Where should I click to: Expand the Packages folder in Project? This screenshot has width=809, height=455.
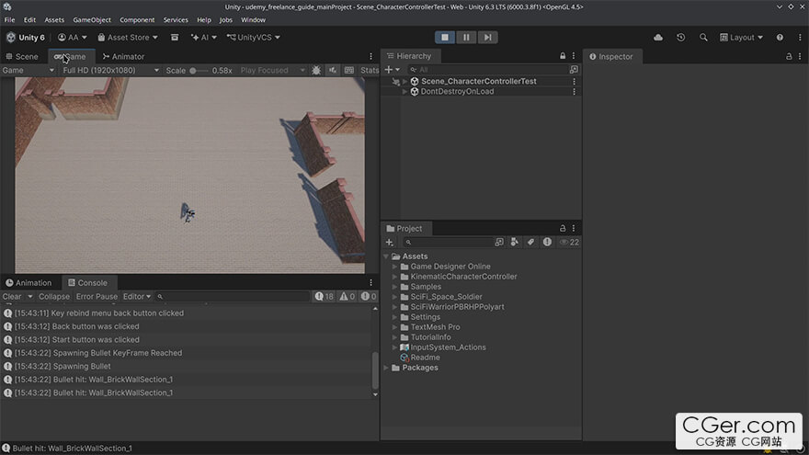tap(386, 368)
